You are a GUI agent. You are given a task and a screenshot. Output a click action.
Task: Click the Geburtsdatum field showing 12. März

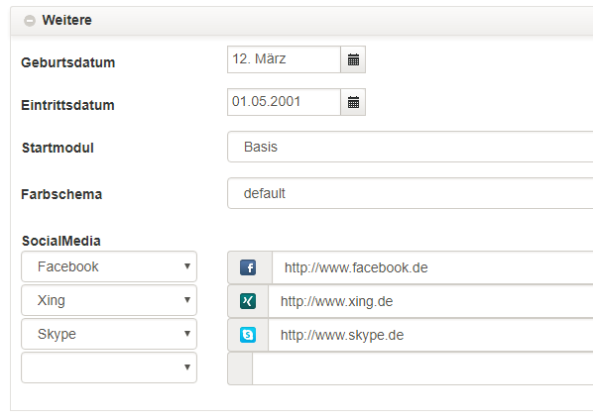[x=284, y=59]
